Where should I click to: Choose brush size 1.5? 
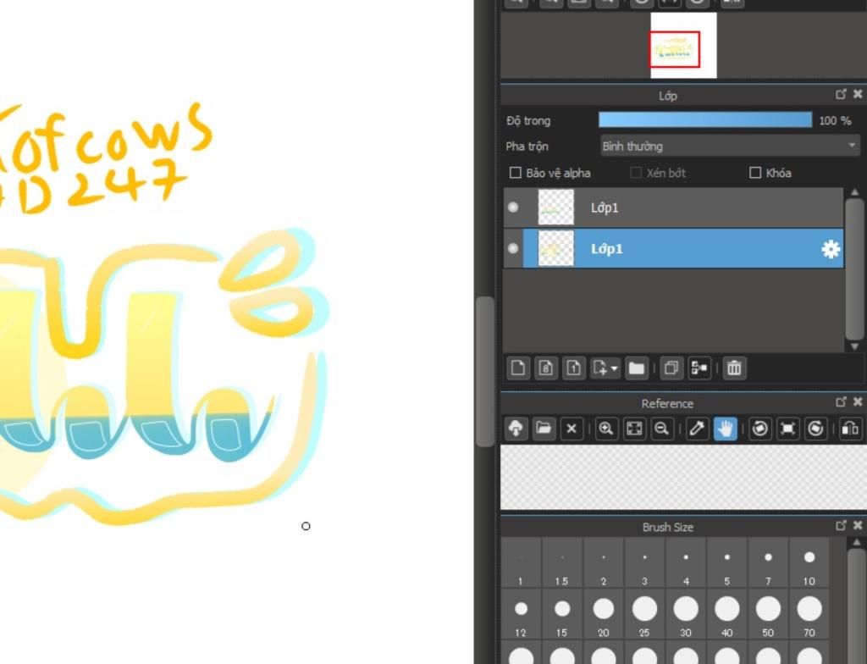point(562,562)
